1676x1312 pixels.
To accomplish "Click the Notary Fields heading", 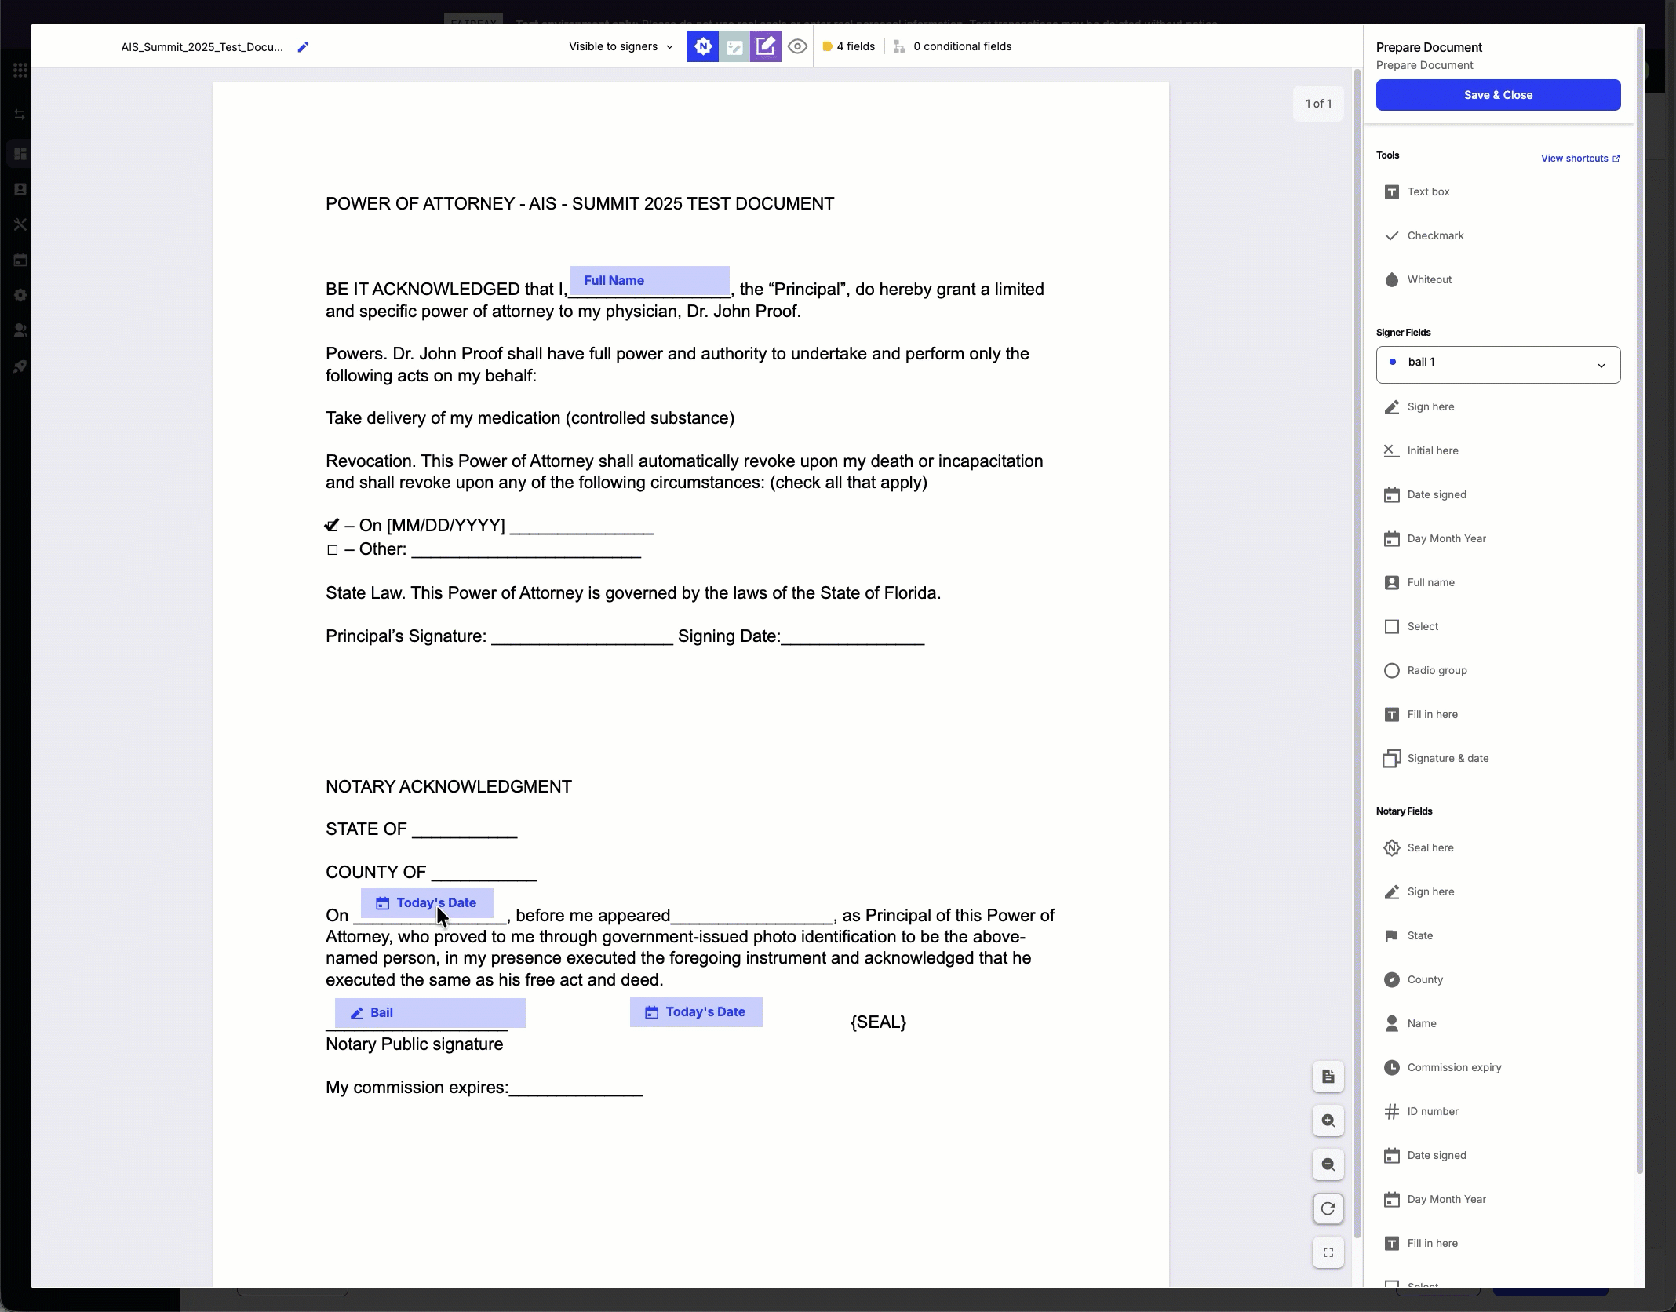I will point(1405,811).
